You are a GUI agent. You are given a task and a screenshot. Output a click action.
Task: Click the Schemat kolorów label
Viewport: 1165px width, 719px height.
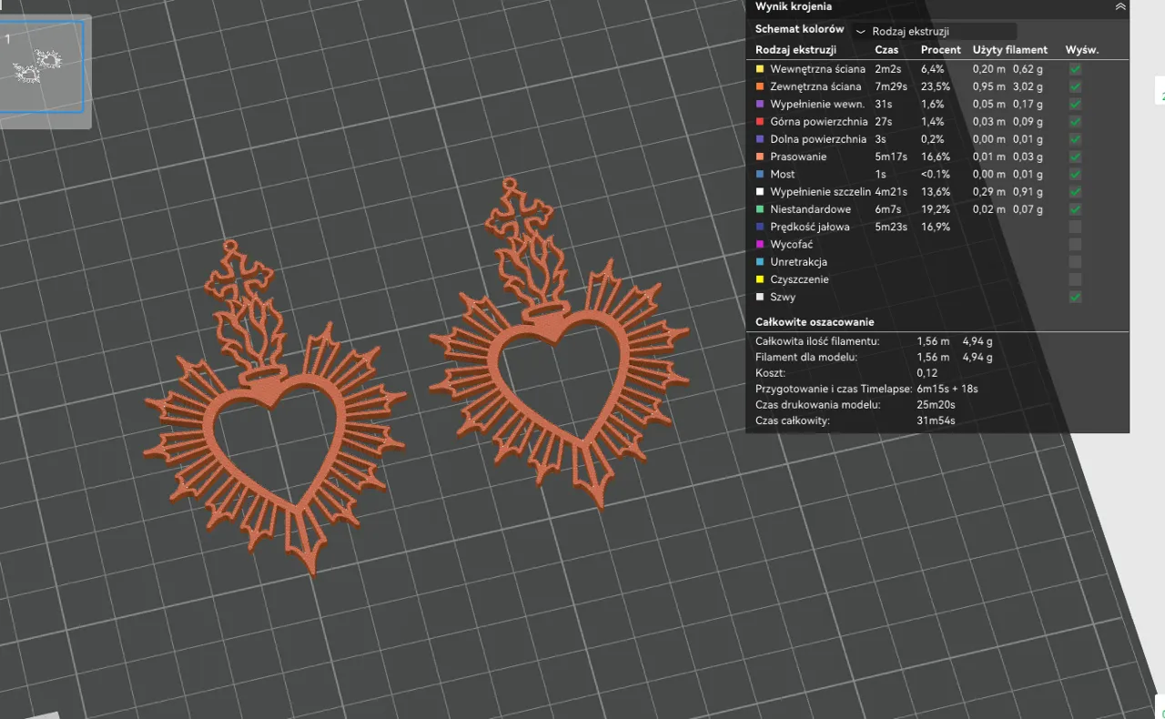click(x=799, y=29)
